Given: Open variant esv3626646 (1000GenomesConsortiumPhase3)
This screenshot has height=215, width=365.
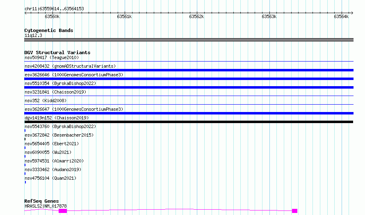Looking at the screenshot, I should [x=74, y=75].
